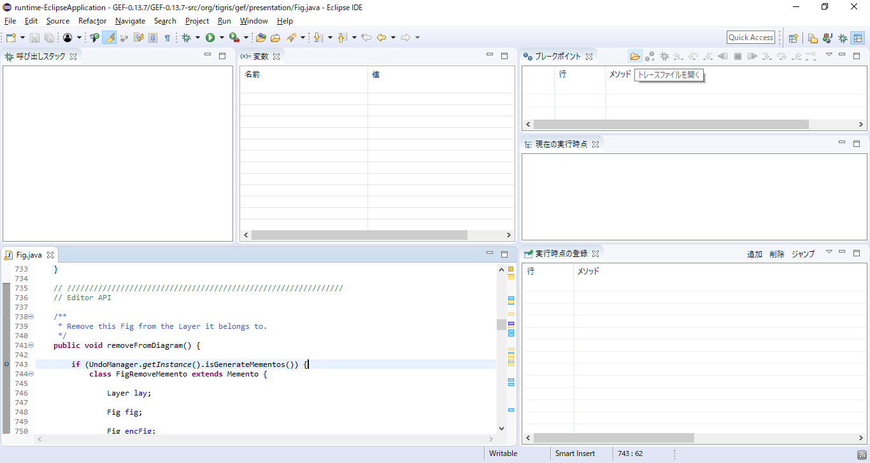Toggle Word Wrap toolbar icon
The image size is (870, 463).
tap(138, 38)
